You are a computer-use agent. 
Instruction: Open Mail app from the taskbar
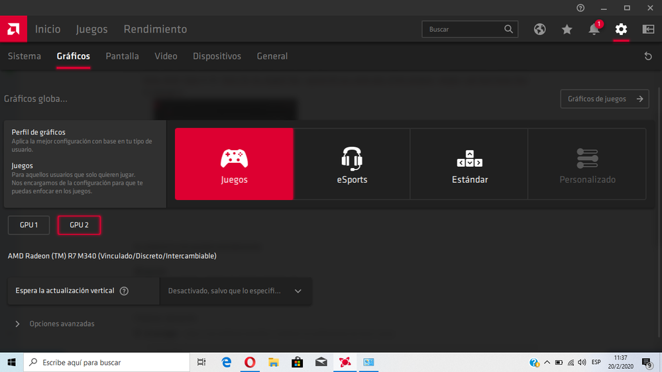(321, 362)
